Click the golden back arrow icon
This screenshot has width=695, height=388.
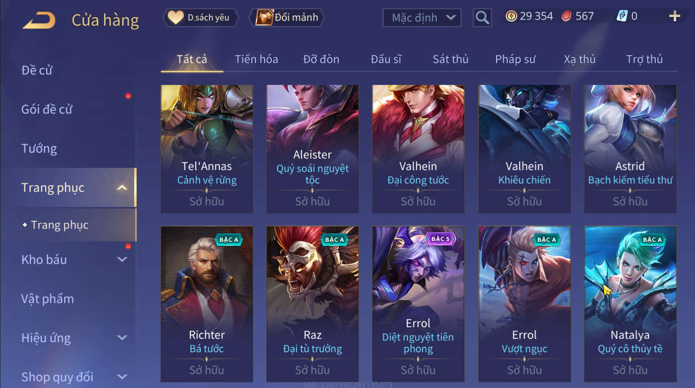pos(39,20)
